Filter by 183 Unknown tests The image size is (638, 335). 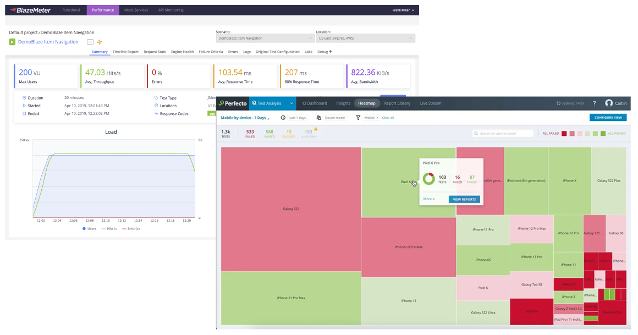(309, 134)
